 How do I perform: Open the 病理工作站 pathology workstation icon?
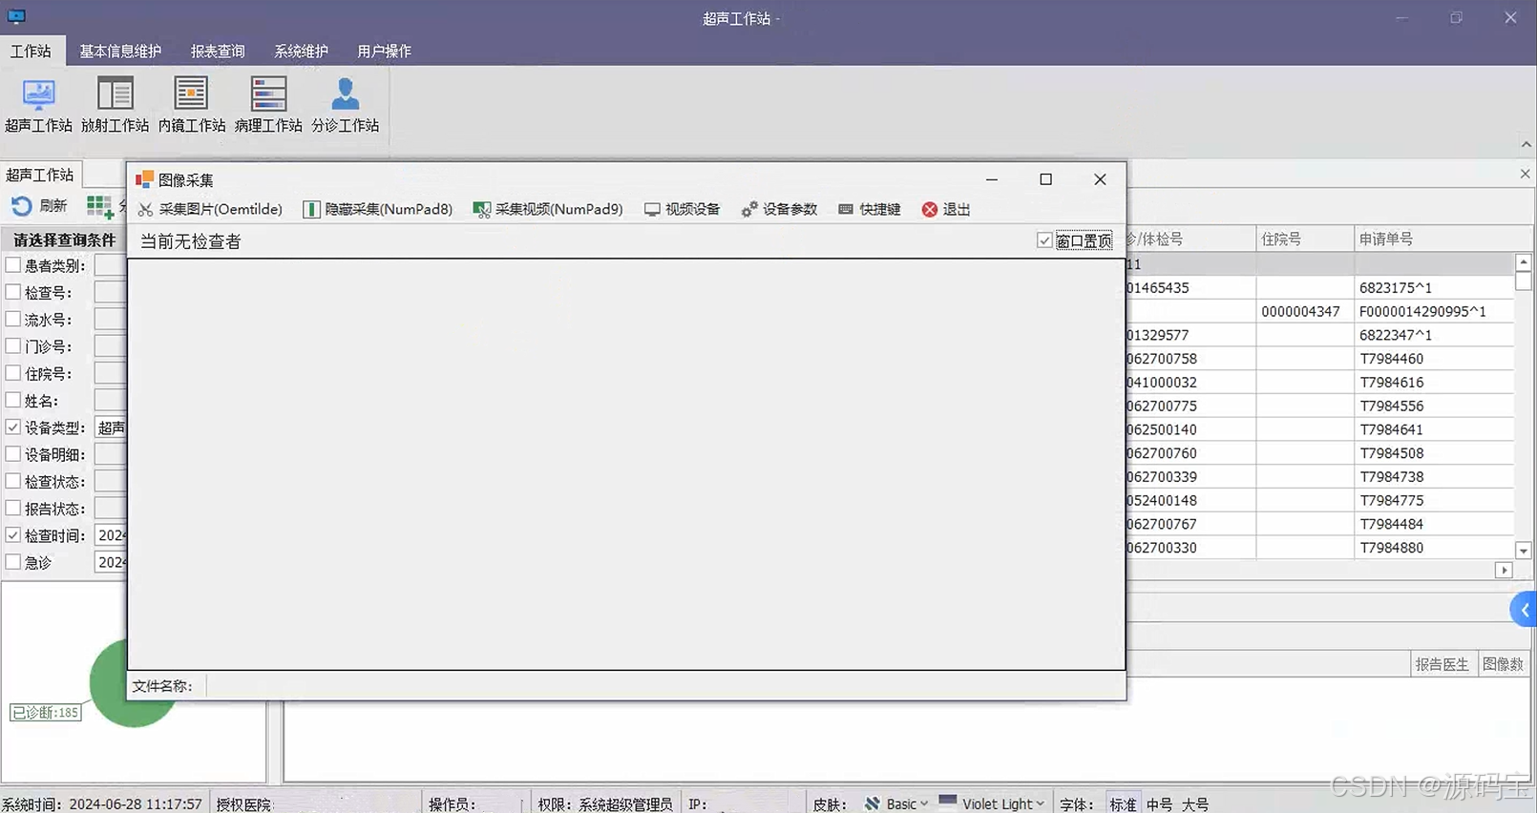[268, 104]
